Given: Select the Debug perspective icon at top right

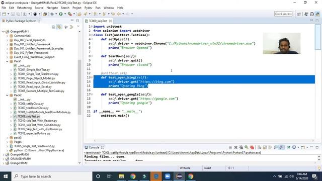Looking at the screenshot, I should 306,14.
